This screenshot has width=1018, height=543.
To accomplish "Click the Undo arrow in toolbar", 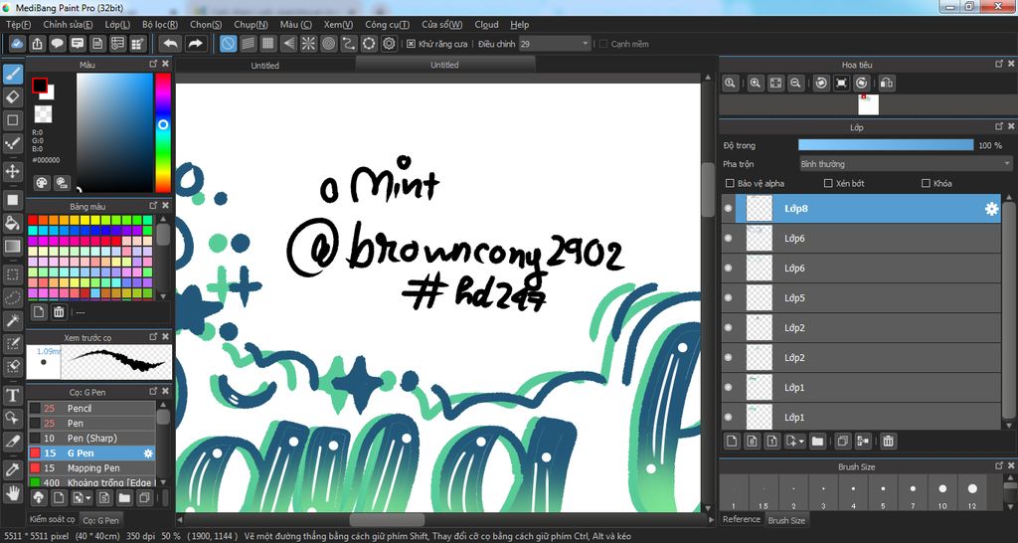I will tap(171, 44).
